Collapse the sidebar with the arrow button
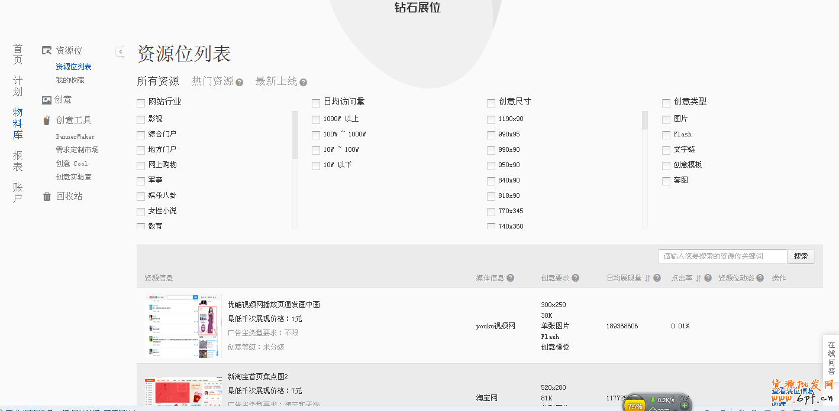839x411 pixels. (120, 52)
